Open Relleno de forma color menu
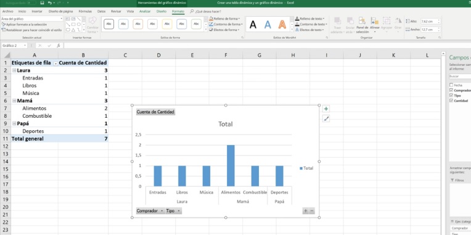Screen dimensions: 471x235 pyautogui.click(x=224, y=19)
